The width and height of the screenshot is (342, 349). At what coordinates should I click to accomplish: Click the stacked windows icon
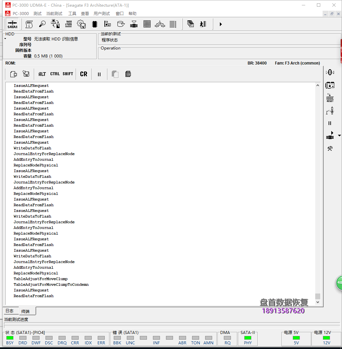(190, 24)
